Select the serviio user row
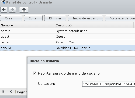Screen dimensions: 135x98 coord(67,48)
